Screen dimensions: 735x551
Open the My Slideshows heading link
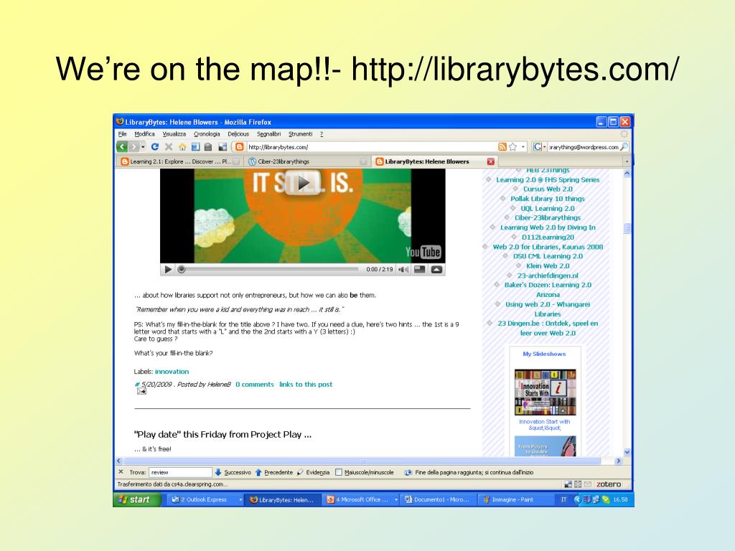click(x=544, y=354)
